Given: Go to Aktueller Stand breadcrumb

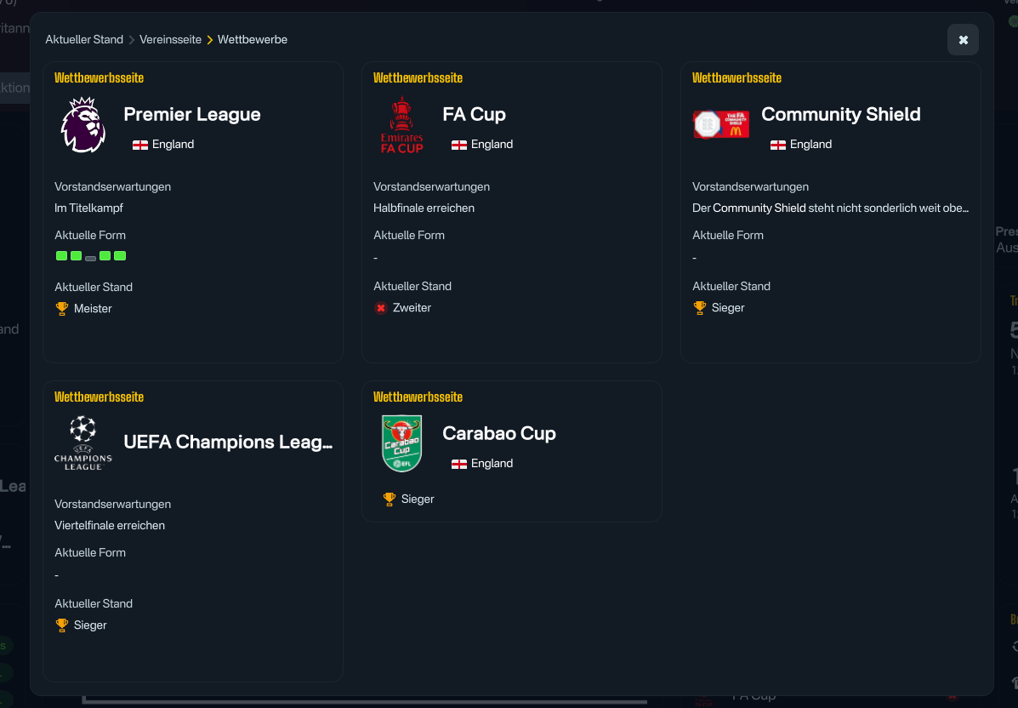Looking at the screenshot, I should (84, 40).
